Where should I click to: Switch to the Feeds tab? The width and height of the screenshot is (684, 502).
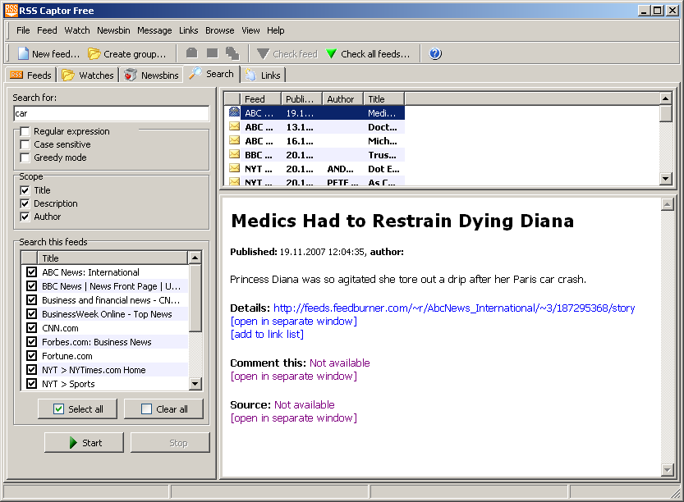[31, 75]
